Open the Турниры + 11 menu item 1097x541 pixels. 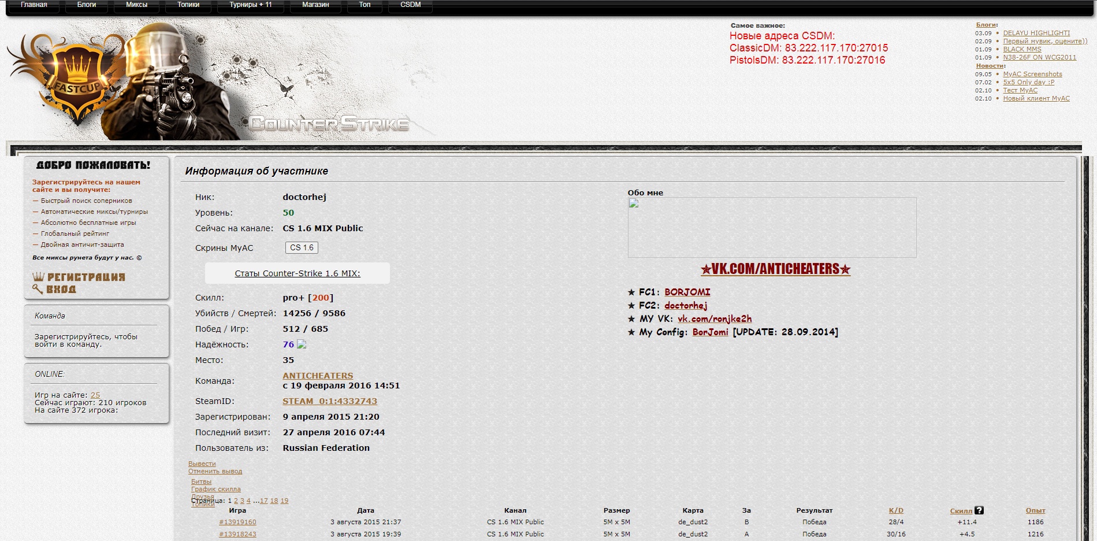[x=251, y=5]
